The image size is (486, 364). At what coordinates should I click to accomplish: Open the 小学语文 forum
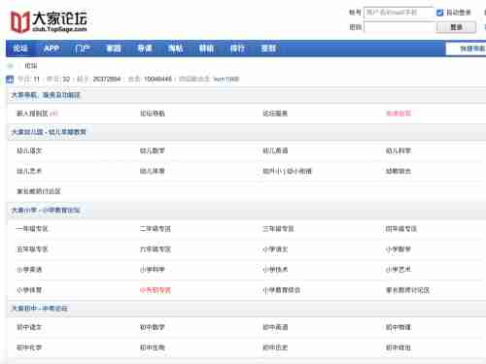[x=275, y=249]
